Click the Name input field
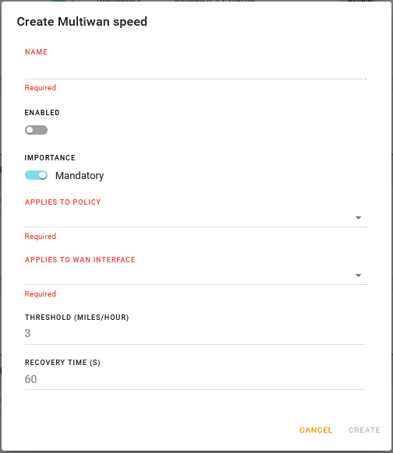Screen dimensions: 393x453 pyautogui.click(x=196, y=71)
